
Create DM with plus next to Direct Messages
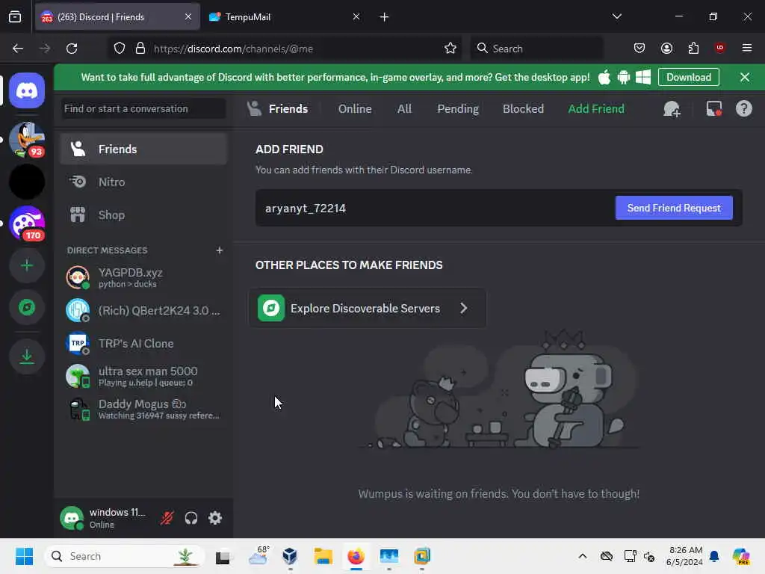[220, 250]
